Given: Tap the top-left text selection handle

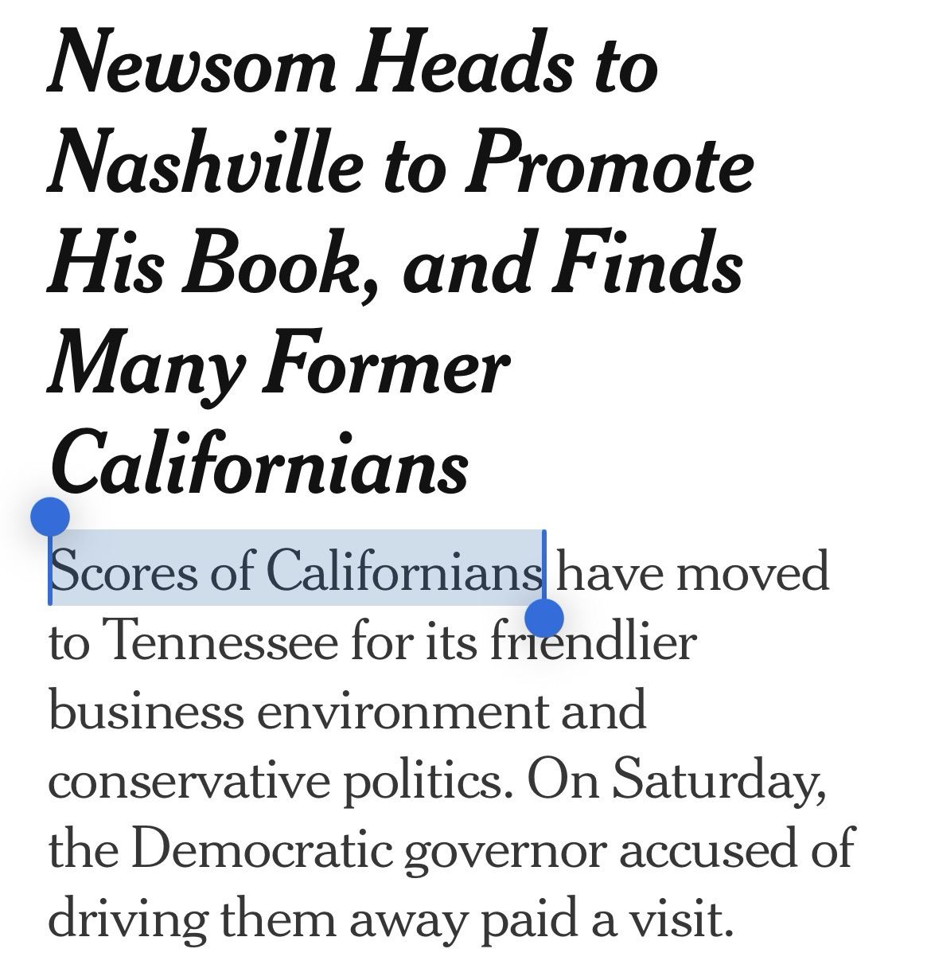Looking at the screenshot, I should 50,517.
